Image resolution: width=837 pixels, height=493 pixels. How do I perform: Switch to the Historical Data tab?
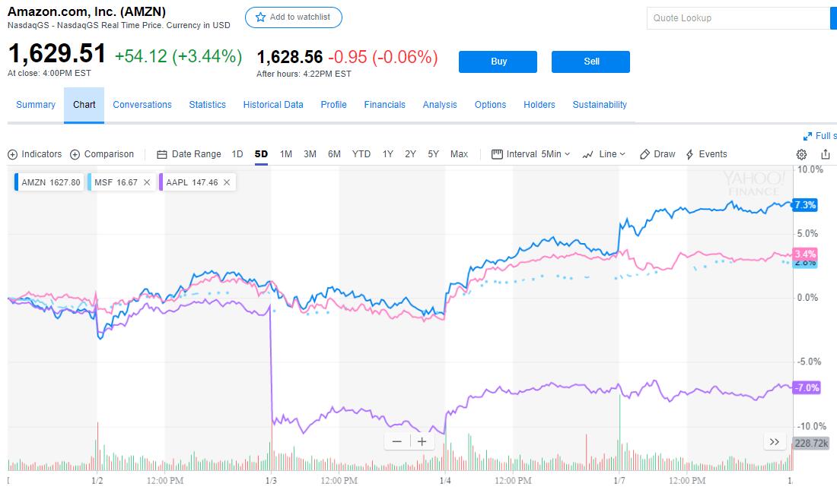tap(273, 105)
